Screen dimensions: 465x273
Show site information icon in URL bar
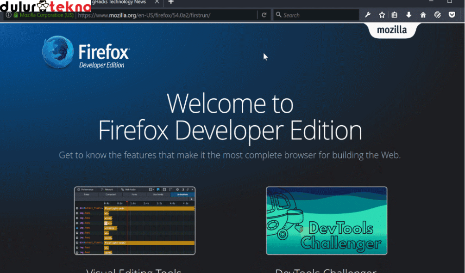[x=9, y=15]
